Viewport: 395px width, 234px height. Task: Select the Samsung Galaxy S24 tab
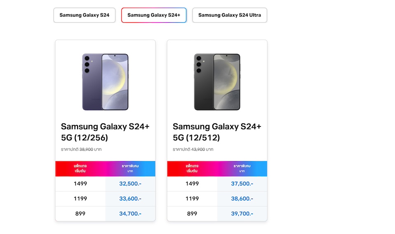(x=85, y=15)
